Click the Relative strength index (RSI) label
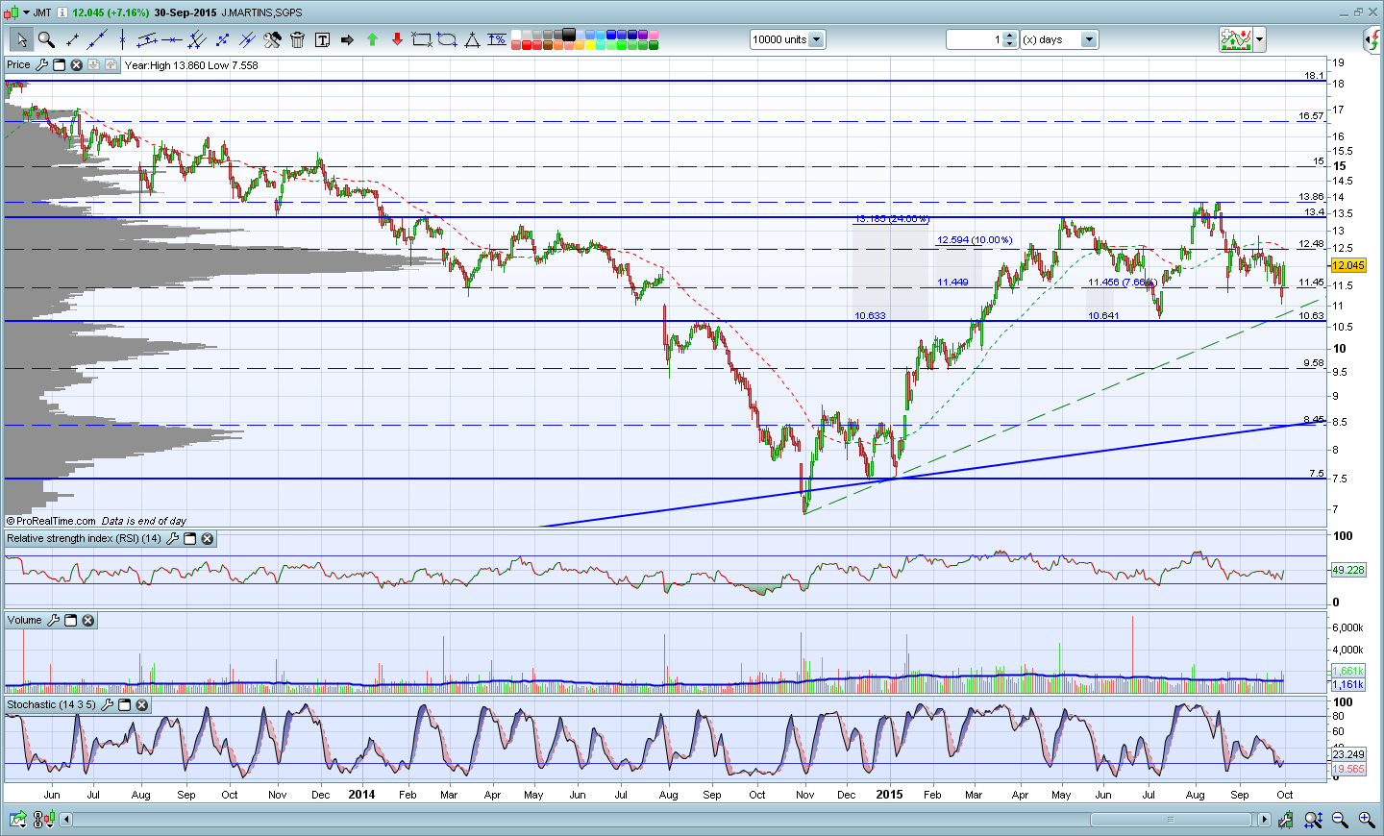Viewport: 1384px width, 836px height. [84, 539]
